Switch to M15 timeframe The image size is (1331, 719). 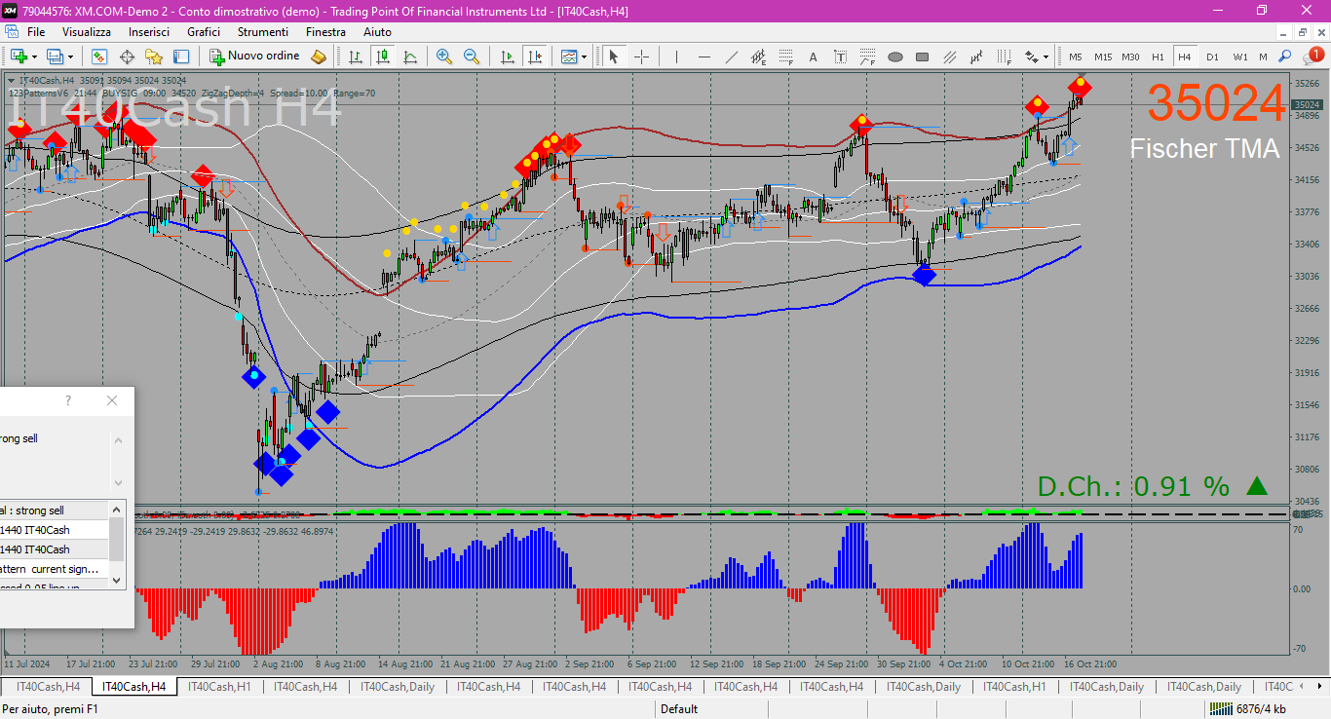point(1103,57)
